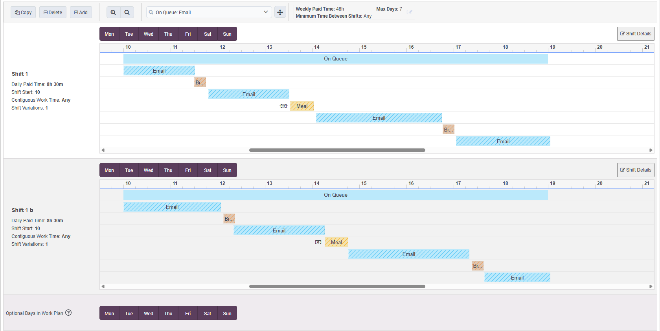Toggle Fri in Optional Days in Work Plan
This screenshot has height=331, width=660.
(x=188, y=313)
